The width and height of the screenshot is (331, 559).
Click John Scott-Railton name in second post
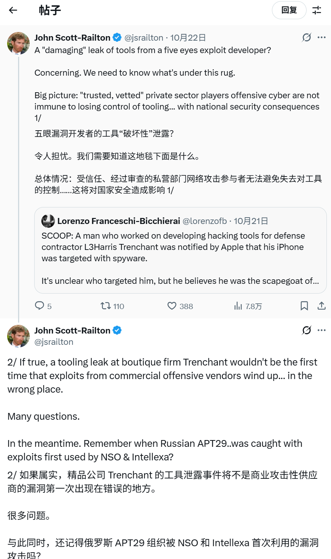(x=72, y=331)
